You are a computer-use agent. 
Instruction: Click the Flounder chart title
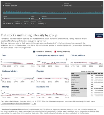(x=40, y=71)
